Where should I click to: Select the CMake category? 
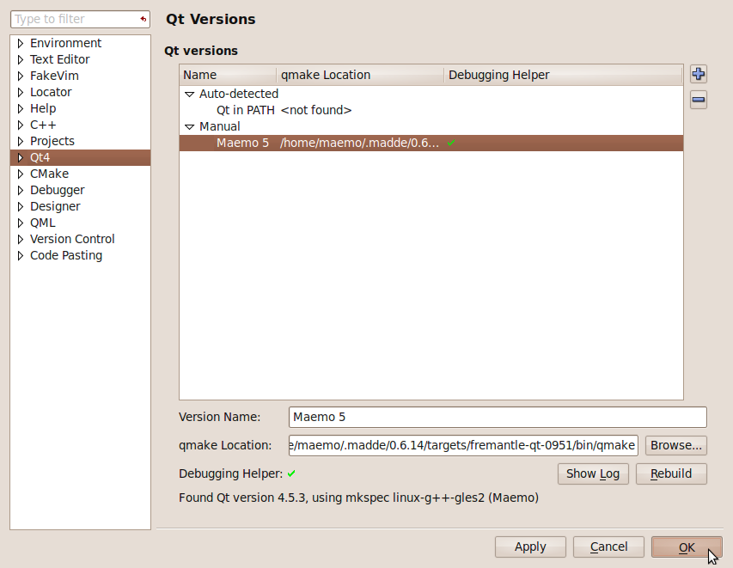49,174
